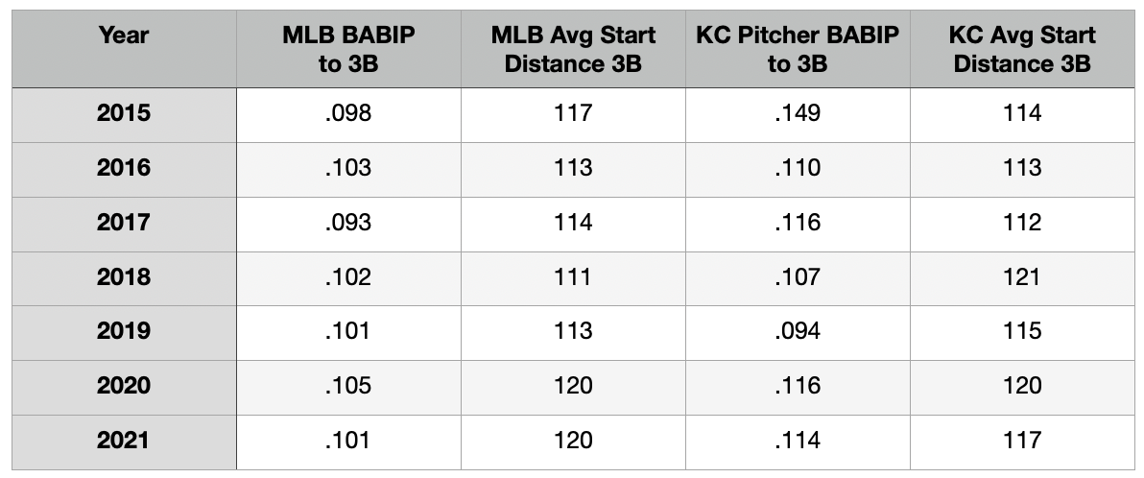Select the 2017 year row cell
Viewport: 1144px width, 478px height.
point(124,223)
